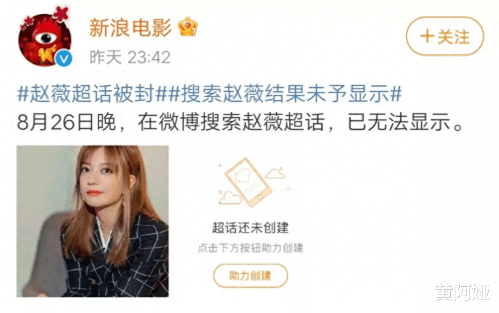This screenshot has width=499, height=313.
Task: Open the 新浪电影 account name link
Action: pos(130,27)
